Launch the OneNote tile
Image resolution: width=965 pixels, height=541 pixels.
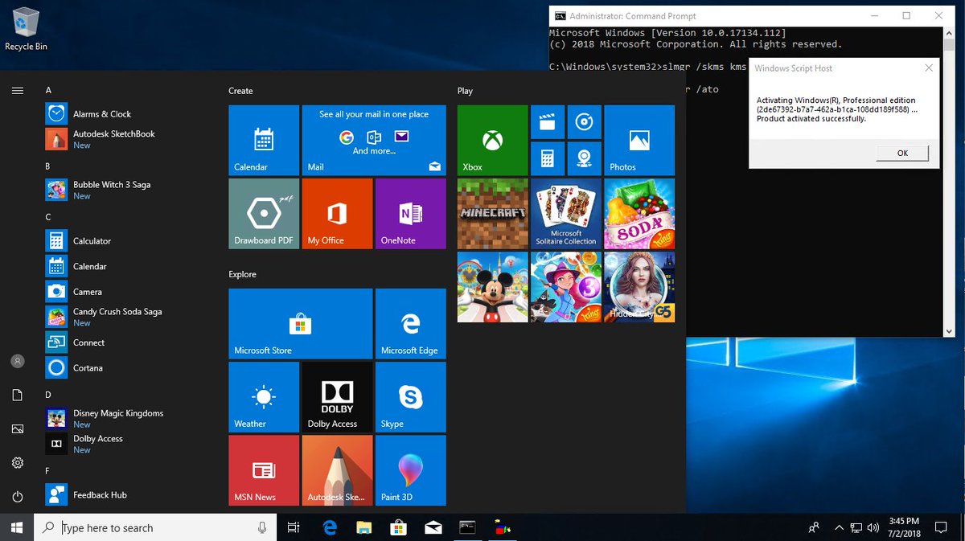pos(410,214)
